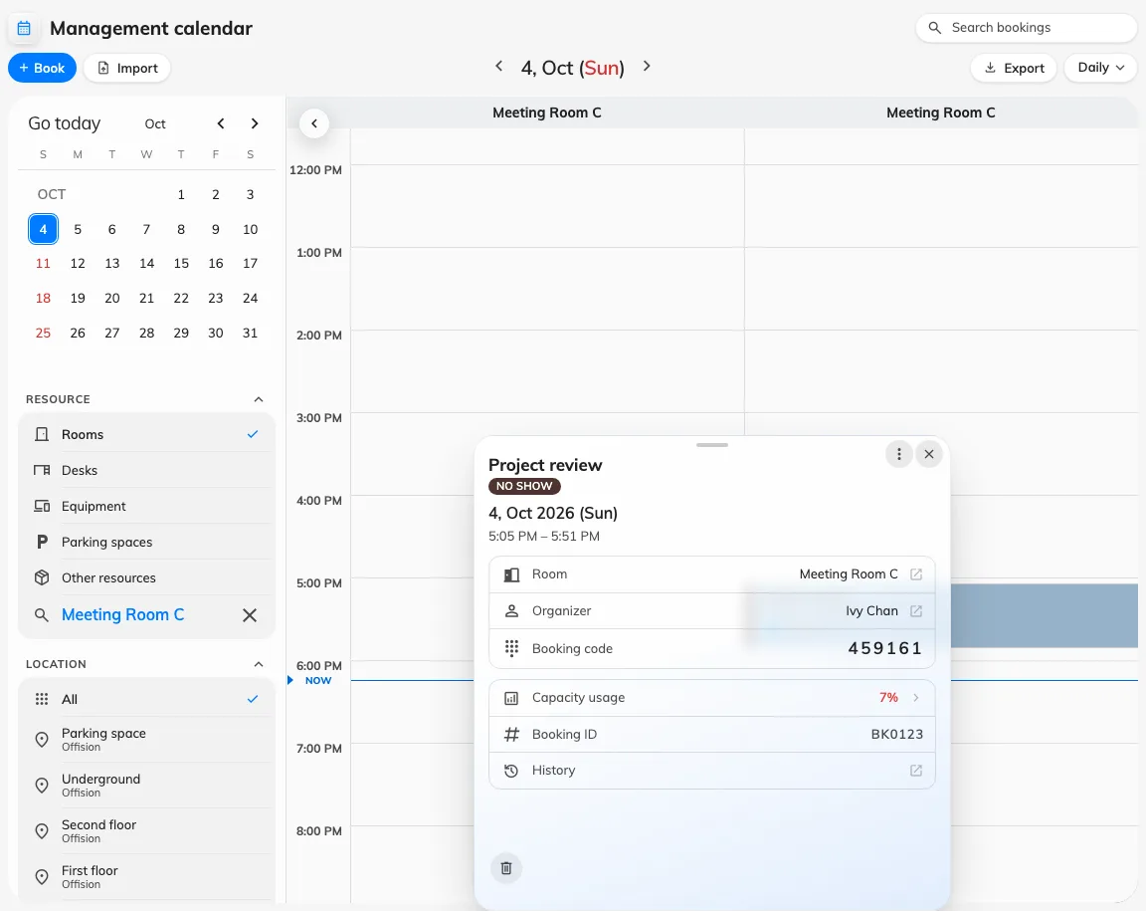
Task: Select Parking space location
Action: click(x=146, y=740)
